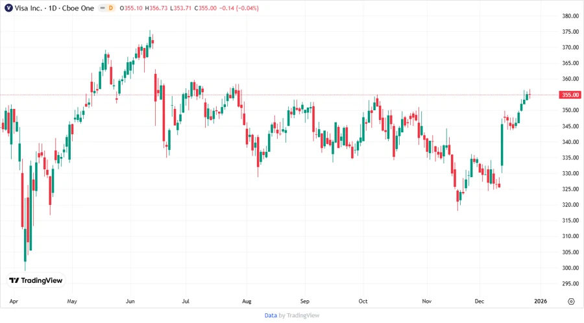Click the Visa logo icon
584x323 pixels.
coord(8,7)
